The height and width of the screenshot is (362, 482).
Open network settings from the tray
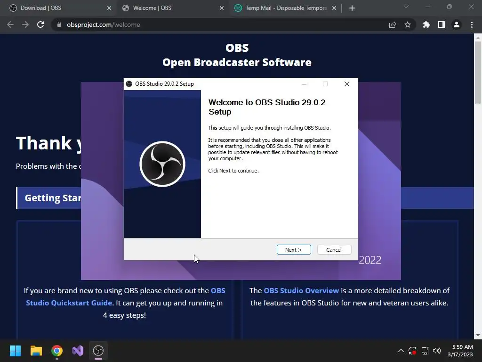(x=426, y=351)
